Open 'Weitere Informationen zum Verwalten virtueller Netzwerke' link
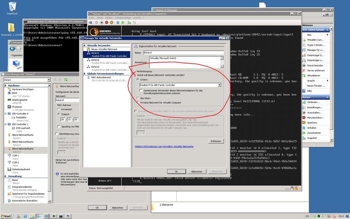350x219 pixels. tap(164, 146)
